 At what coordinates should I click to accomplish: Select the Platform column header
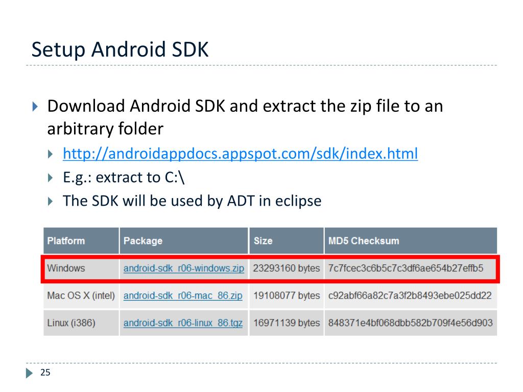(81, 241)
